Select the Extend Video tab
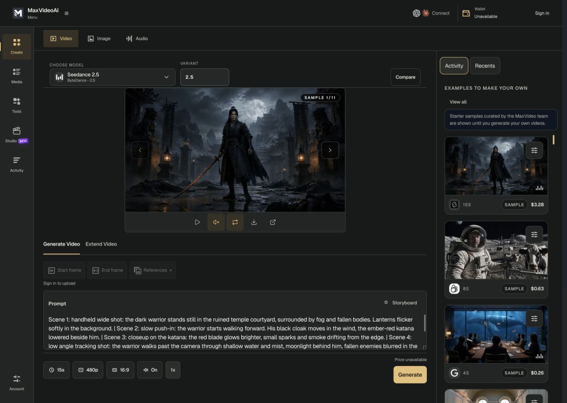Screen dimensions: 567x403 coord(101,244)
